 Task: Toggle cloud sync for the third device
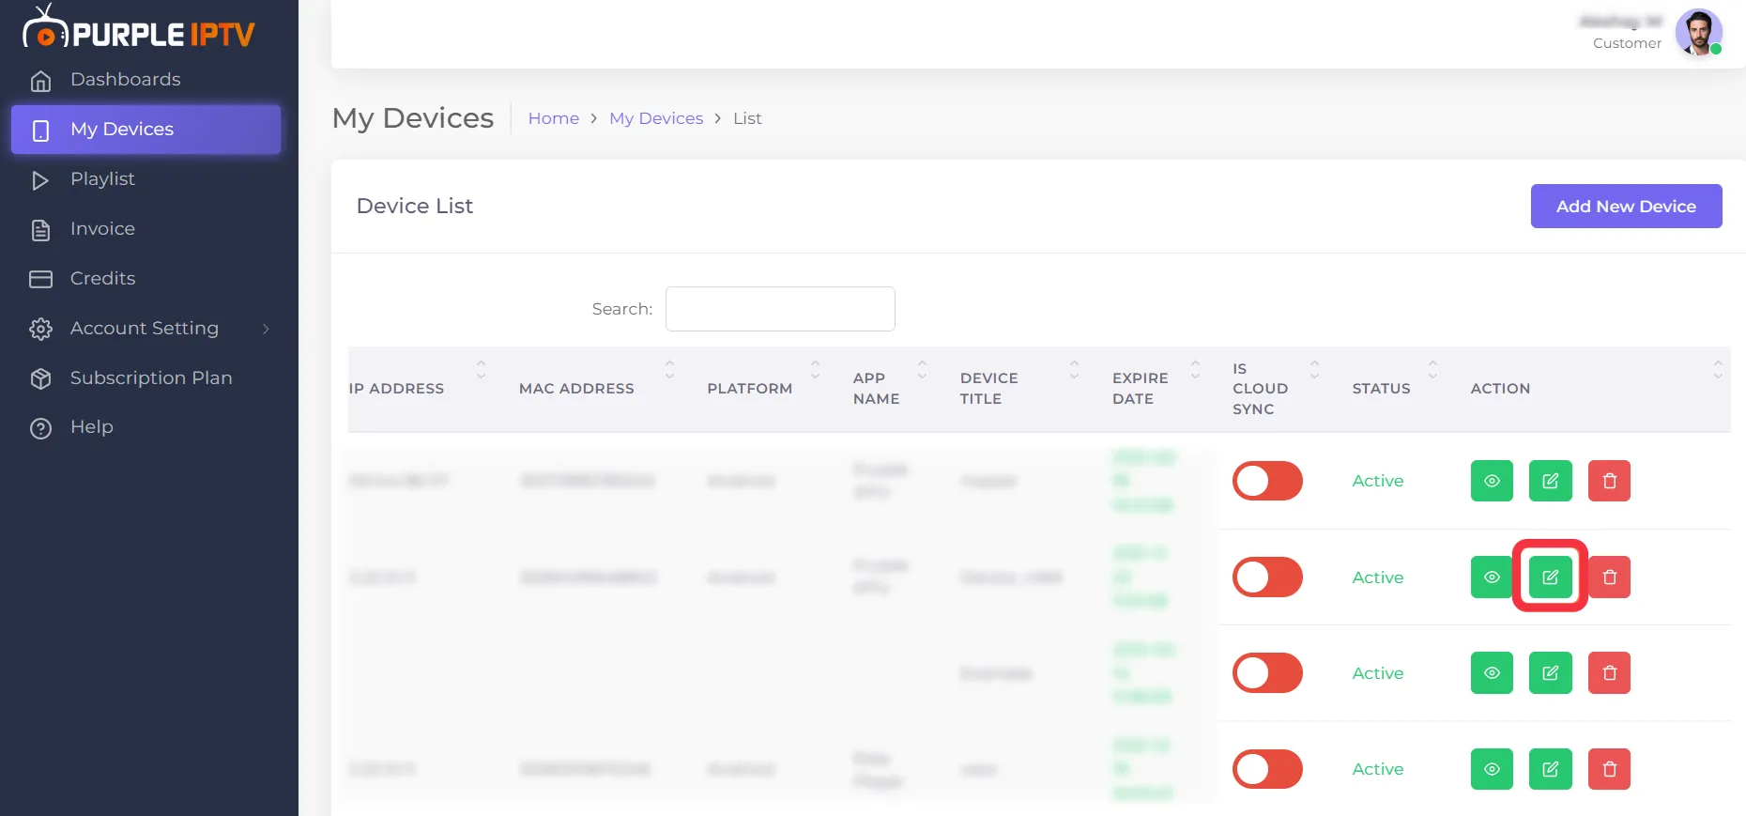tap(1267, 673)
